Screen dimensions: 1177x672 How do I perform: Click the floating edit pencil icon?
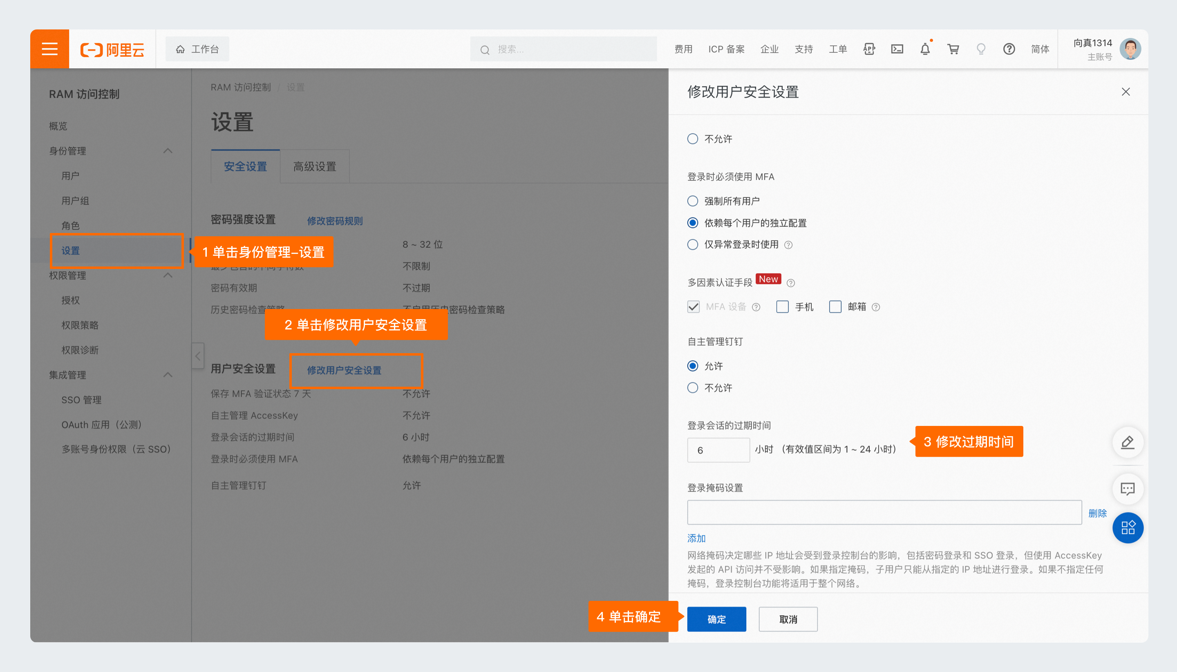point(1127,442)
